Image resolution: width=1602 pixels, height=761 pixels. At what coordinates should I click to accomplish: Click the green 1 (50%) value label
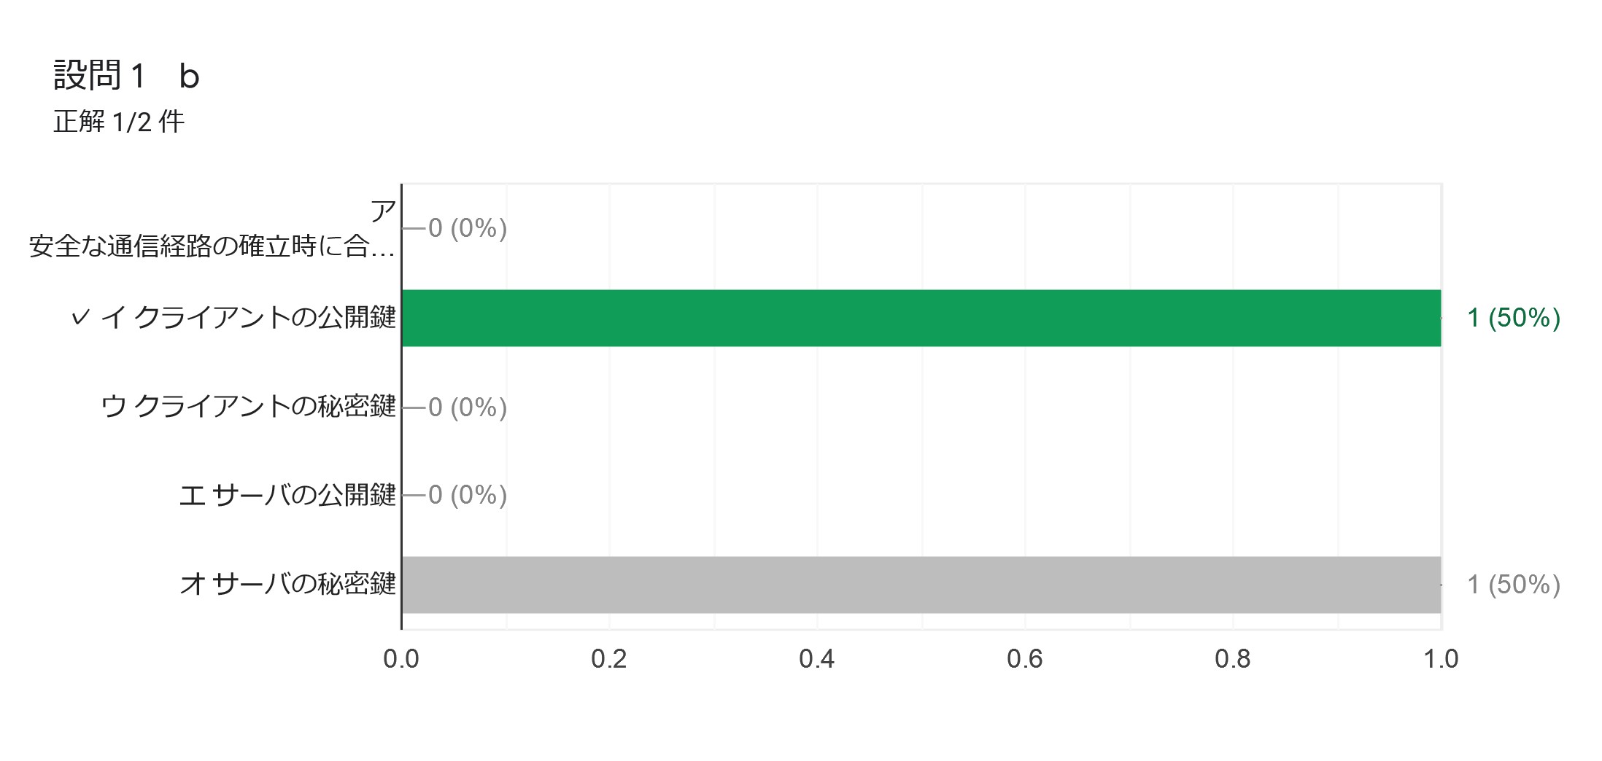(1514, 318)
